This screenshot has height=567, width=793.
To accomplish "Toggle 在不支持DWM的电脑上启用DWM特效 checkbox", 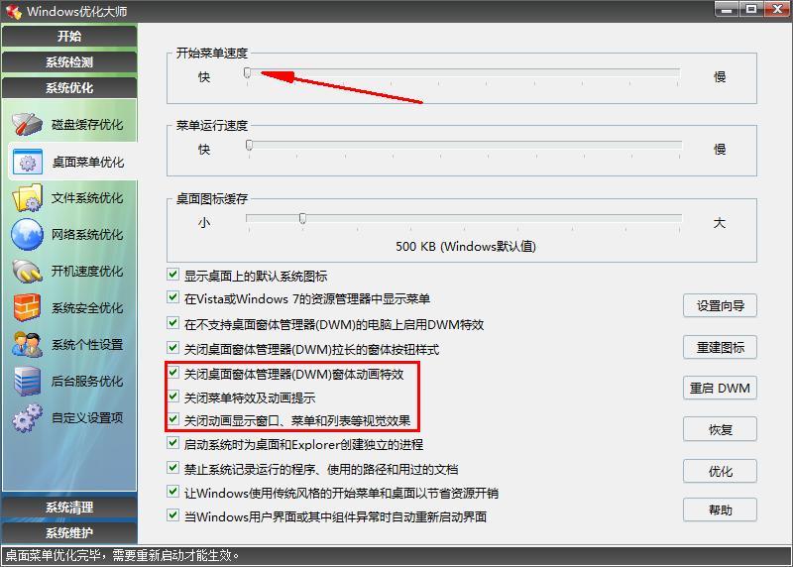I will click(172, 323).
